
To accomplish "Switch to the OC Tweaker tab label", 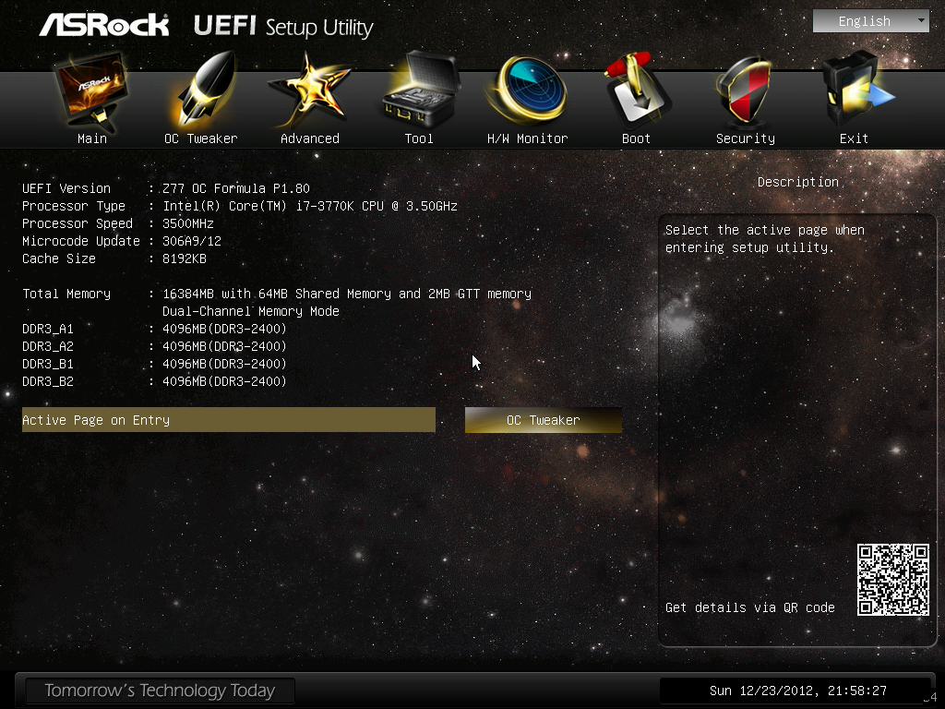I will coord(201,138).
